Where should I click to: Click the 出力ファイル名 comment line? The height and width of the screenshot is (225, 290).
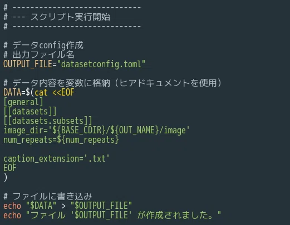(39, 55)
